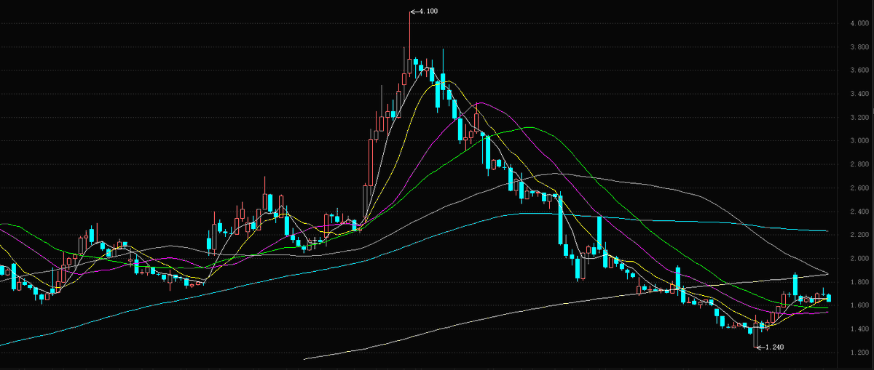Select the 2.600 price axis label
Viewport: 874px width, 370px height.
[x=859, y=188]
